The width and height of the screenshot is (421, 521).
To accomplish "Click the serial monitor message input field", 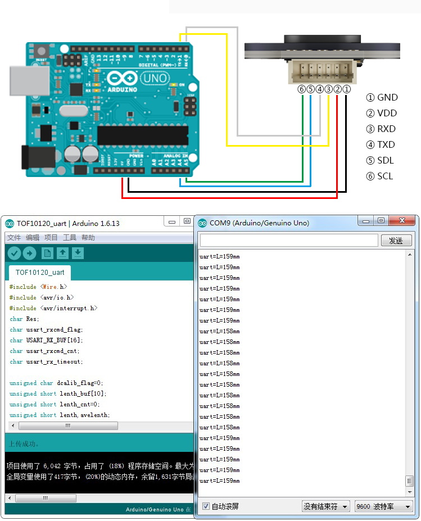I will [288, 241].
